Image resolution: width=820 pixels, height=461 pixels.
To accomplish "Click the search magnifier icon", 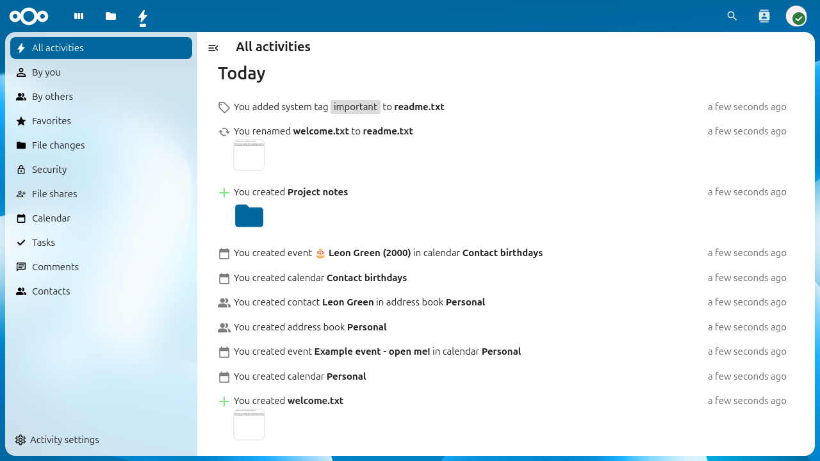I will click(x=732, y=16).
